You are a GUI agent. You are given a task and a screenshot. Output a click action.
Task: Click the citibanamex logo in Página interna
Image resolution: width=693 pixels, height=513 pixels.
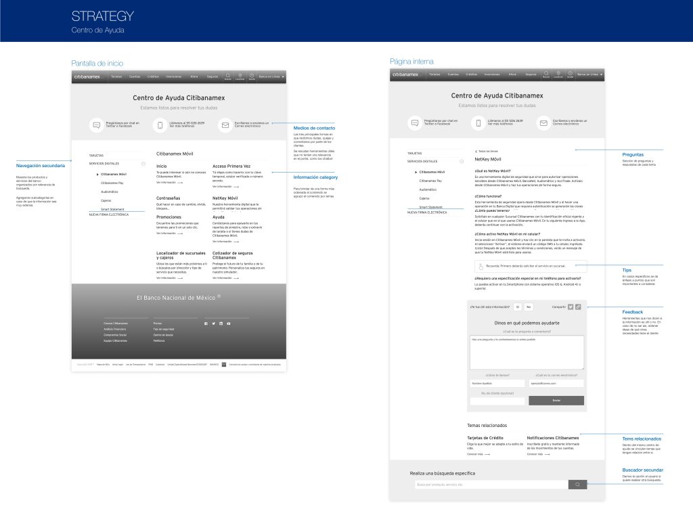tap(405, 74)
